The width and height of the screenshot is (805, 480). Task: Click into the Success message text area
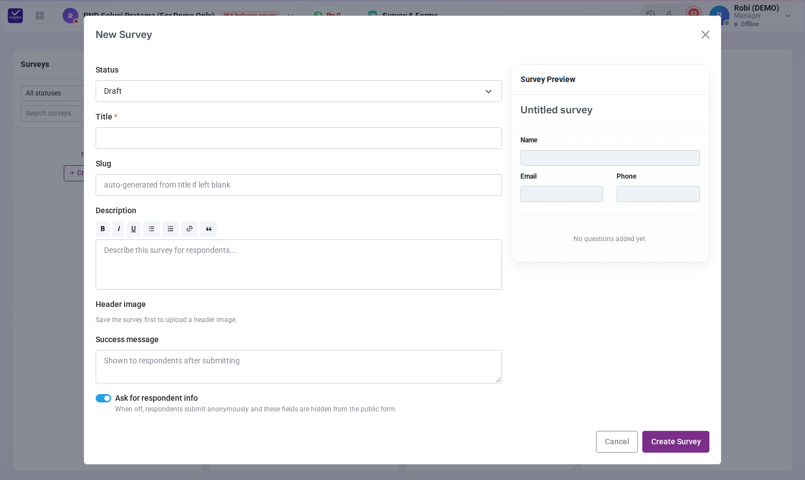click(x=299, y=367)
